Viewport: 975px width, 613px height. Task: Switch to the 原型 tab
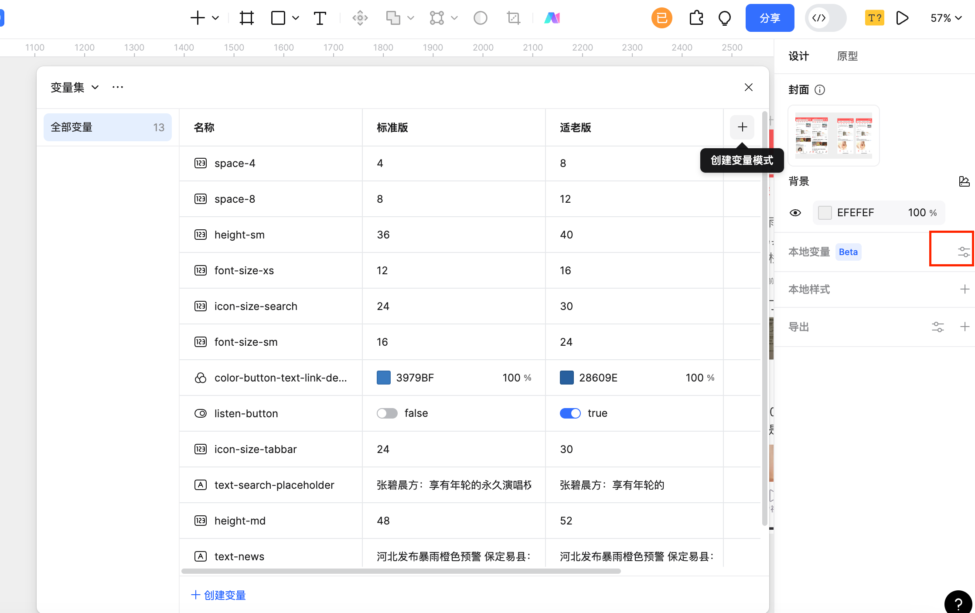pyautogui.click(x=847, y=56)
